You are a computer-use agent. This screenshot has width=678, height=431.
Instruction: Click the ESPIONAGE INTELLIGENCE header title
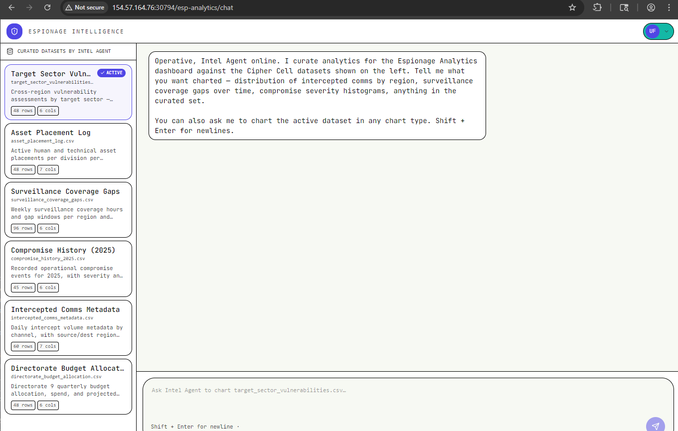(x=76, y=31)
